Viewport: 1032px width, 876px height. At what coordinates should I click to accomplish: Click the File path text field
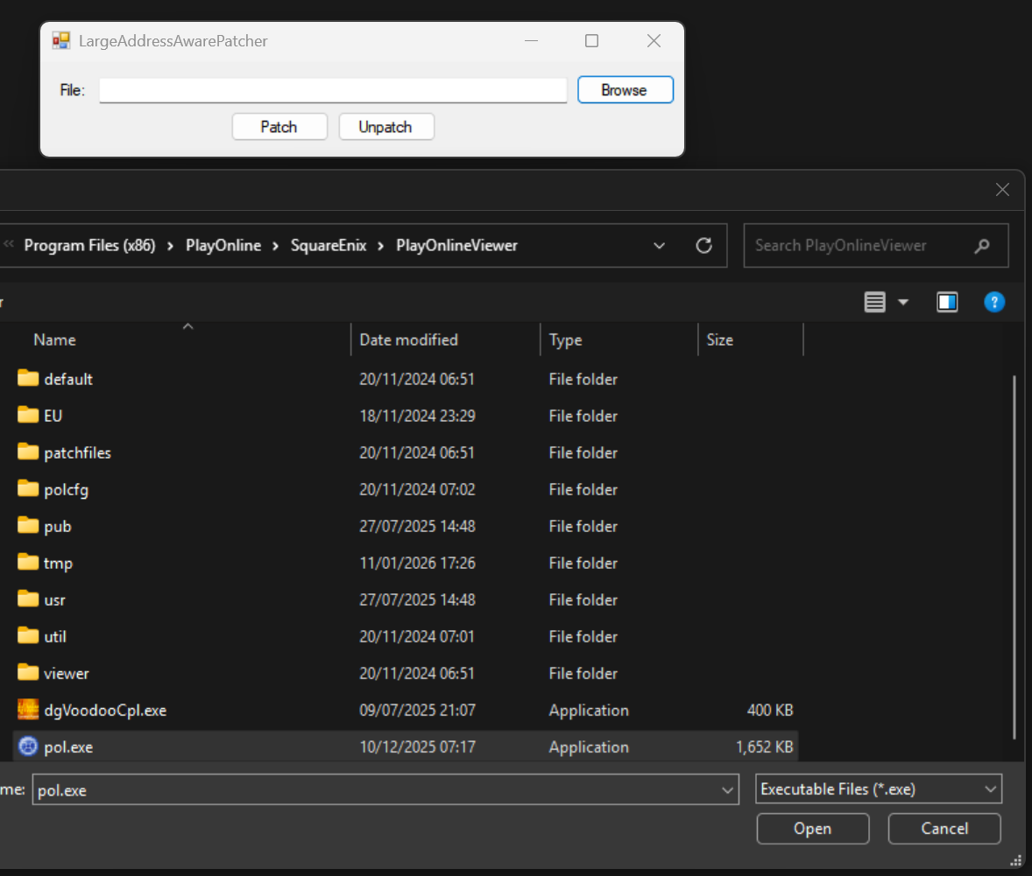[333, 90]
